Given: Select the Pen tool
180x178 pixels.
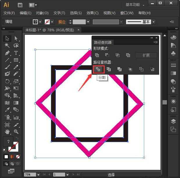Looking at the screenshot, I should [x=7, y=53].
